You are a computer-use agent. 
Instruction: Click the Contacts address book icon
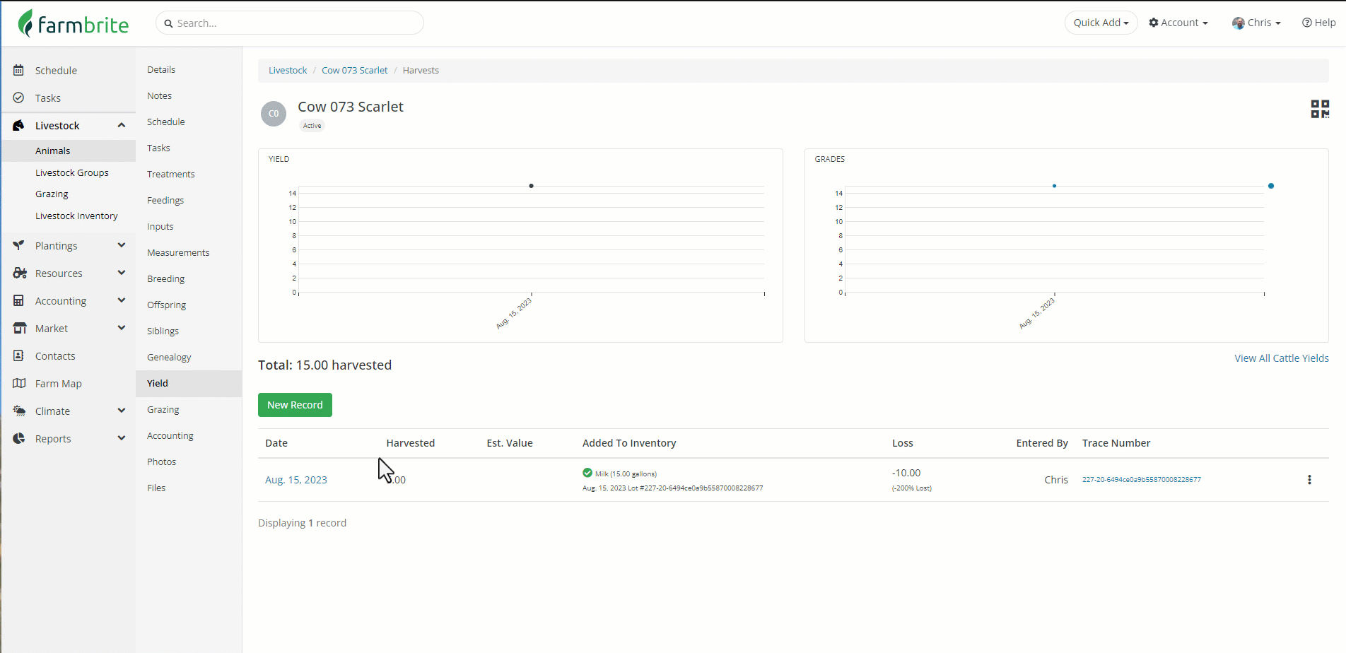pos(19,355)
